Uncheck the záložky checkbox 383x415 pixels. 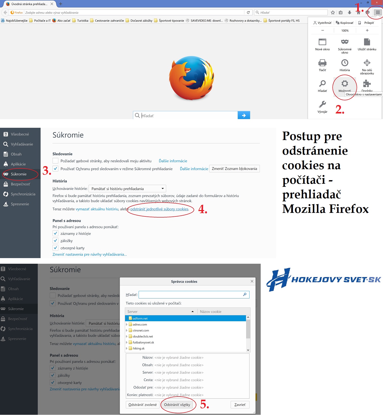55,240
